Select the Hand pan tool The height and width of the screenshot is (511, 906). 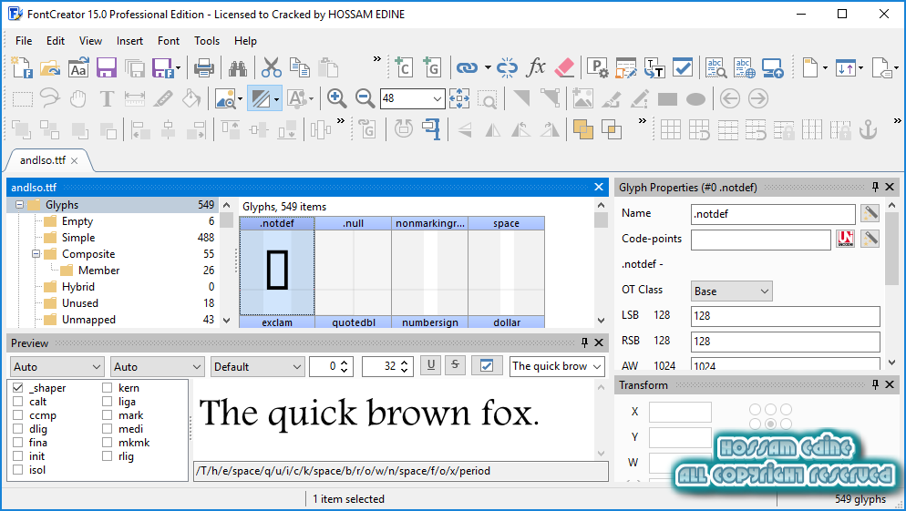tap(78, 98)
